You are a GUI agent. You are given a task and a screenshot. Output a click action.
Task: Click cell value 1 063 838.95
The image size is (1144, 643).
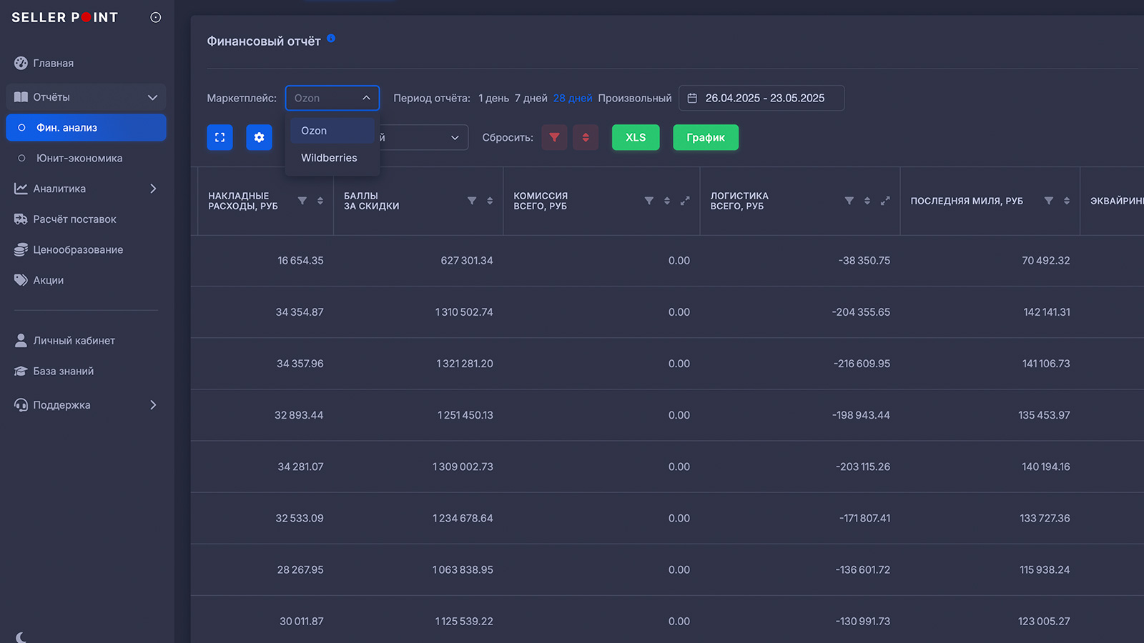pyautogui.click(x=463, y=569)
